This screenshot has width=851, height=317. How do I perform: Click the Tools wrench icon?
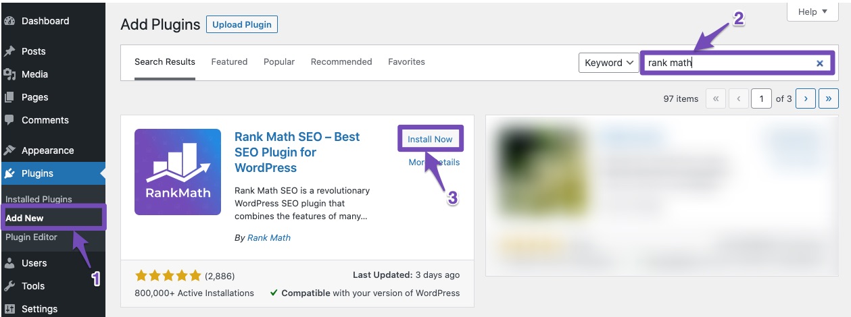click(9, 286)
